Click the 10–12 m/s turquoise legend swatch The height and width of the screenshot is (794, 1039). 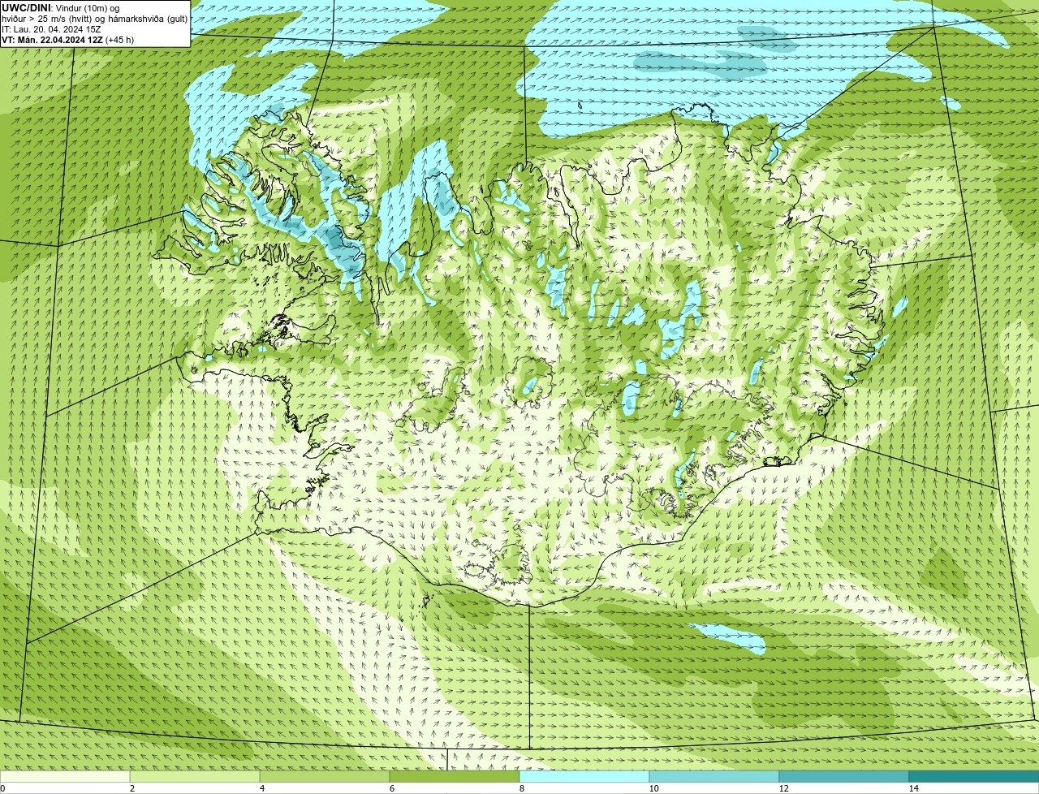pos(714,776)
